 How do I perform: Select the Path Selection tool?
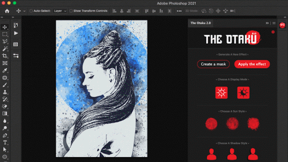pyautogui.click(x=5, y=150)
